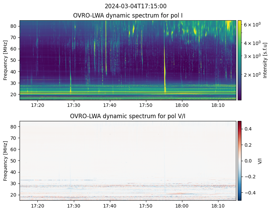This screenshot has height=212, width=271.
Task: Click the Intensity colorbar beside the top plot
Action: click(x=239, y=60)
